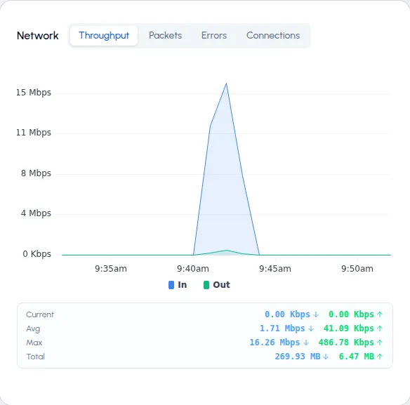Click the 15 Mbps axis label

click(34, 93)
